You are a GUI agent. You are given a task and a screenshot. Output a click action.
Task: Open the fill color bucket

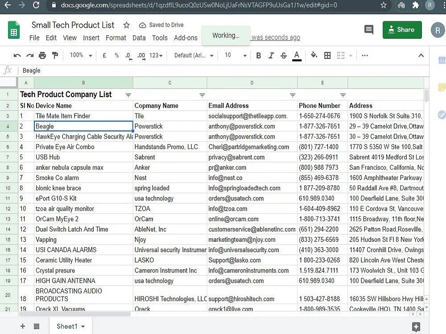click(x=314, y=55)
